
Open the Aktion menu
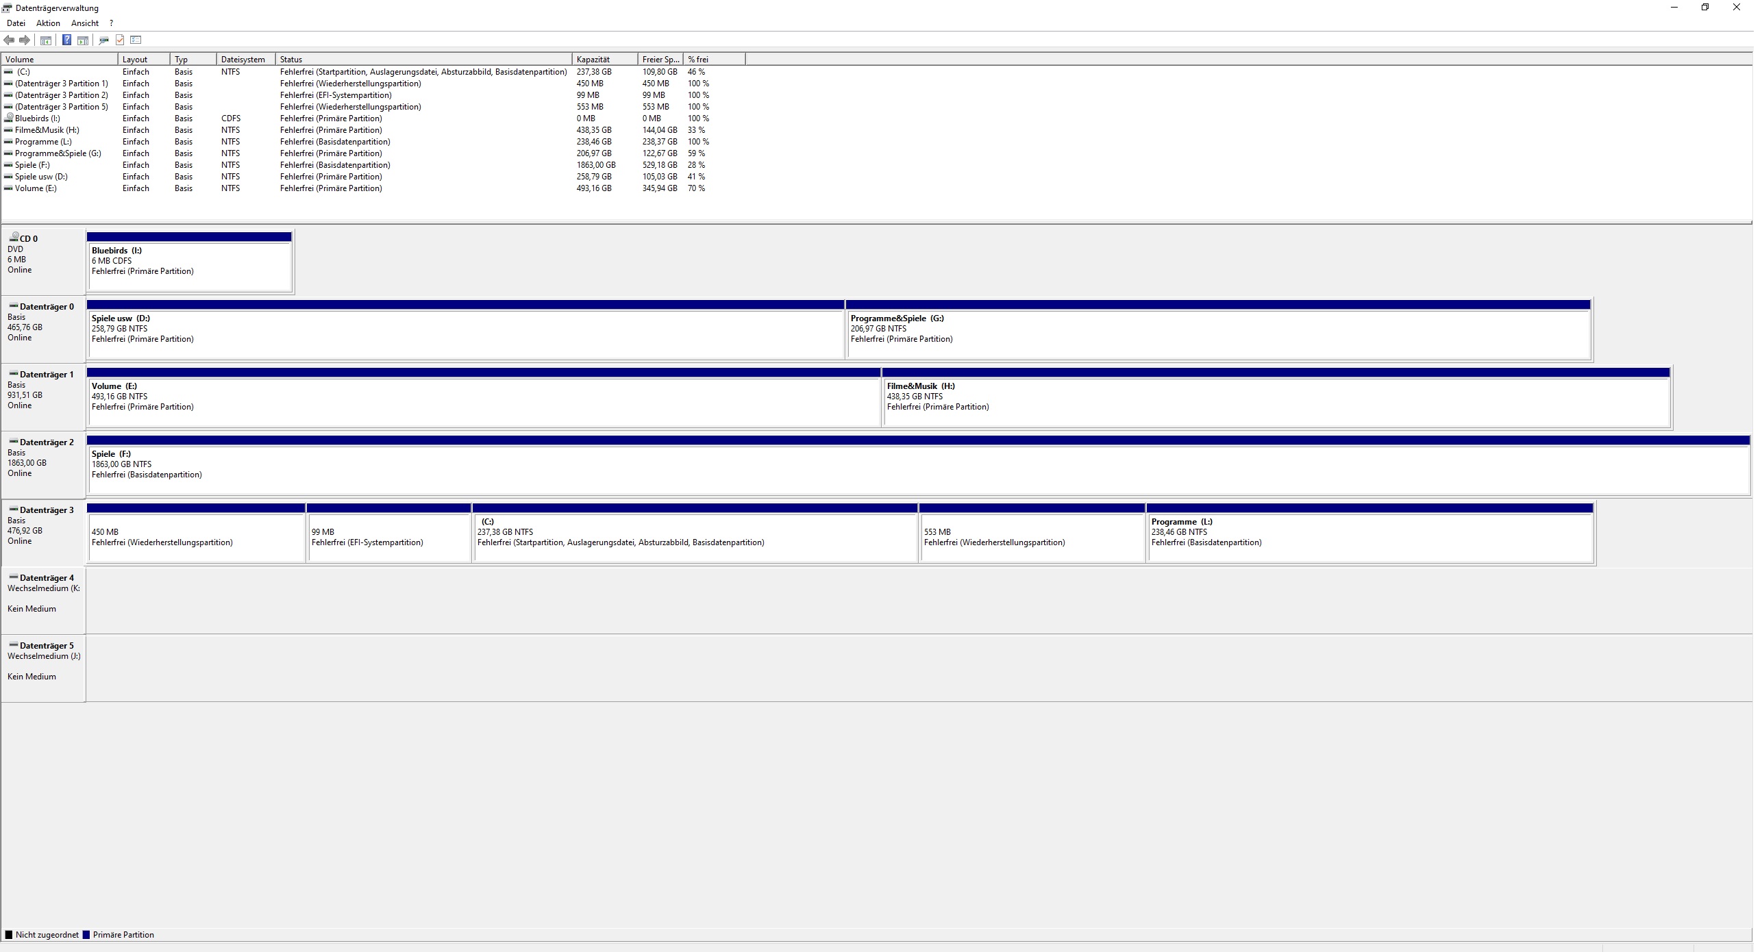click(48, 23)
